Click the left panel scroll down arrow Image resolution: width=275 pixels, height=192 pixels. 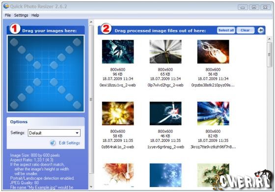[x=91, y=187]
